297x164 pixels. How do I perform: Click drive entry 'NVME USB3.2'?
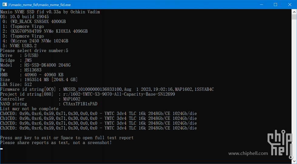pyautogui.click(x=23, y=46)
